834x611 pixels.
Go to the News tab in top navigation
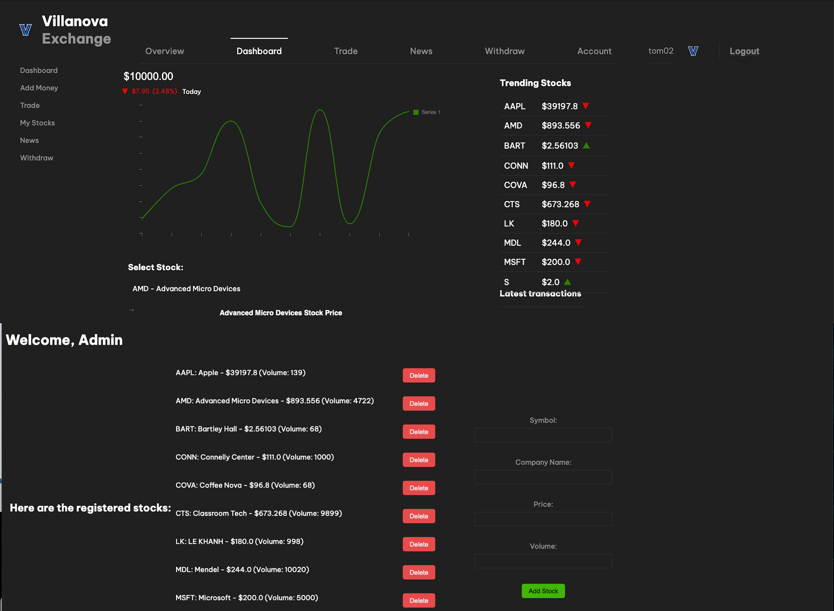421,51
